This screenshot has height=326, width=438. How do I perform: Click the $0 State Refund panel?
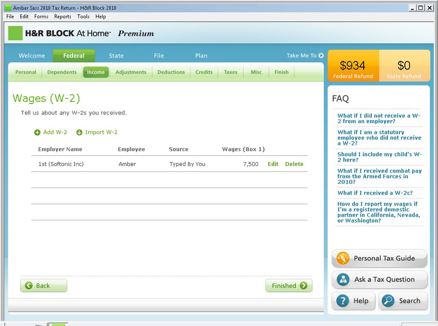point(404,66)
